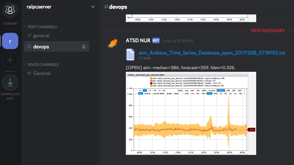Screen dimensions: 294x165
Task: Click the Download Apps arrow icon
Action: pos(10,82)
